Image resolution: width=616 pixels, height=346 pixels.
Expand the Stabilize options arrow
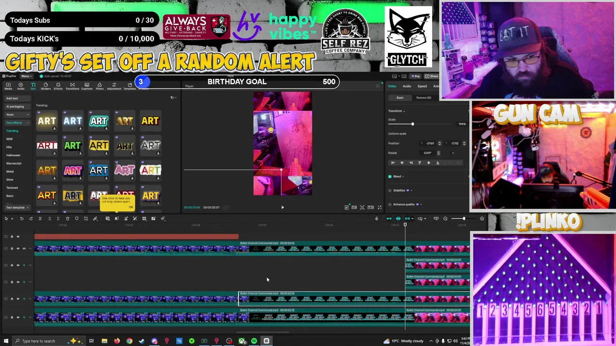point(411,190)
